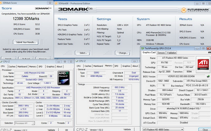Open Graphics tab in left CPU-Z window
The image size is (211, 131).
(50, 66)
